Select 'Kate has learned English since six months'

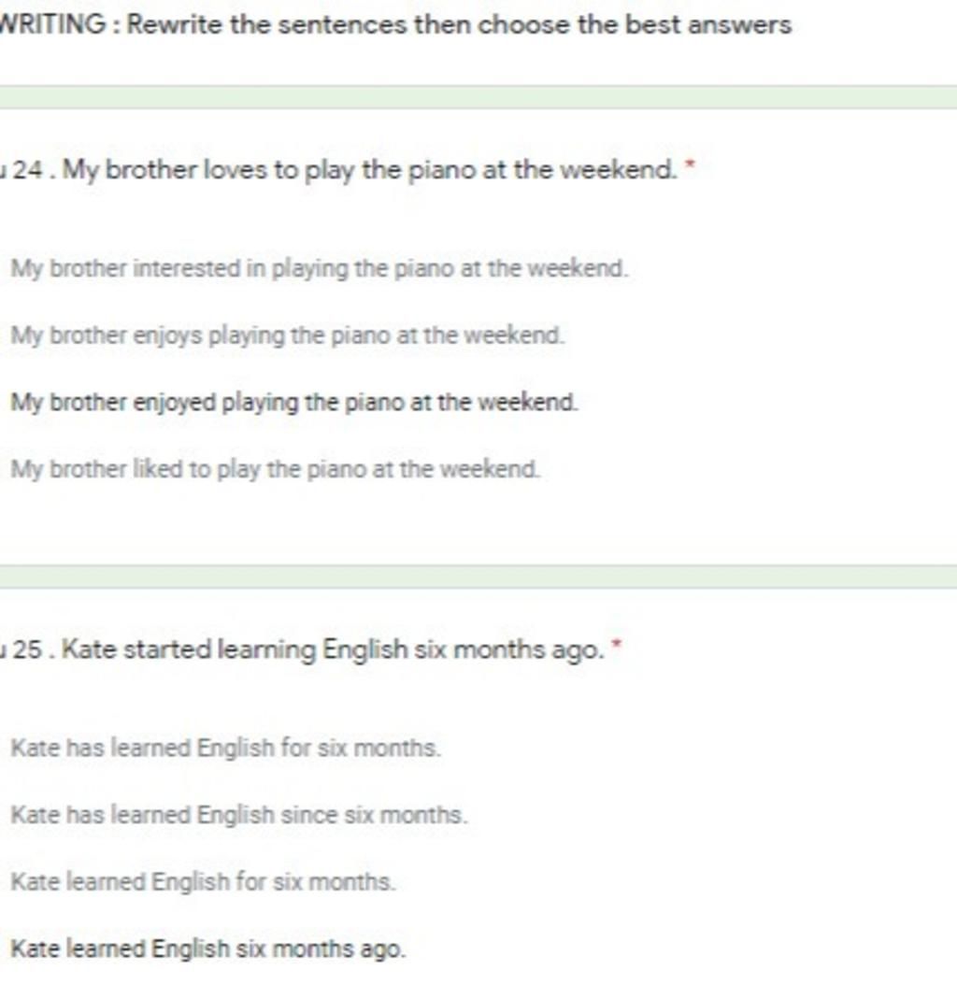(x=239, y=815)
